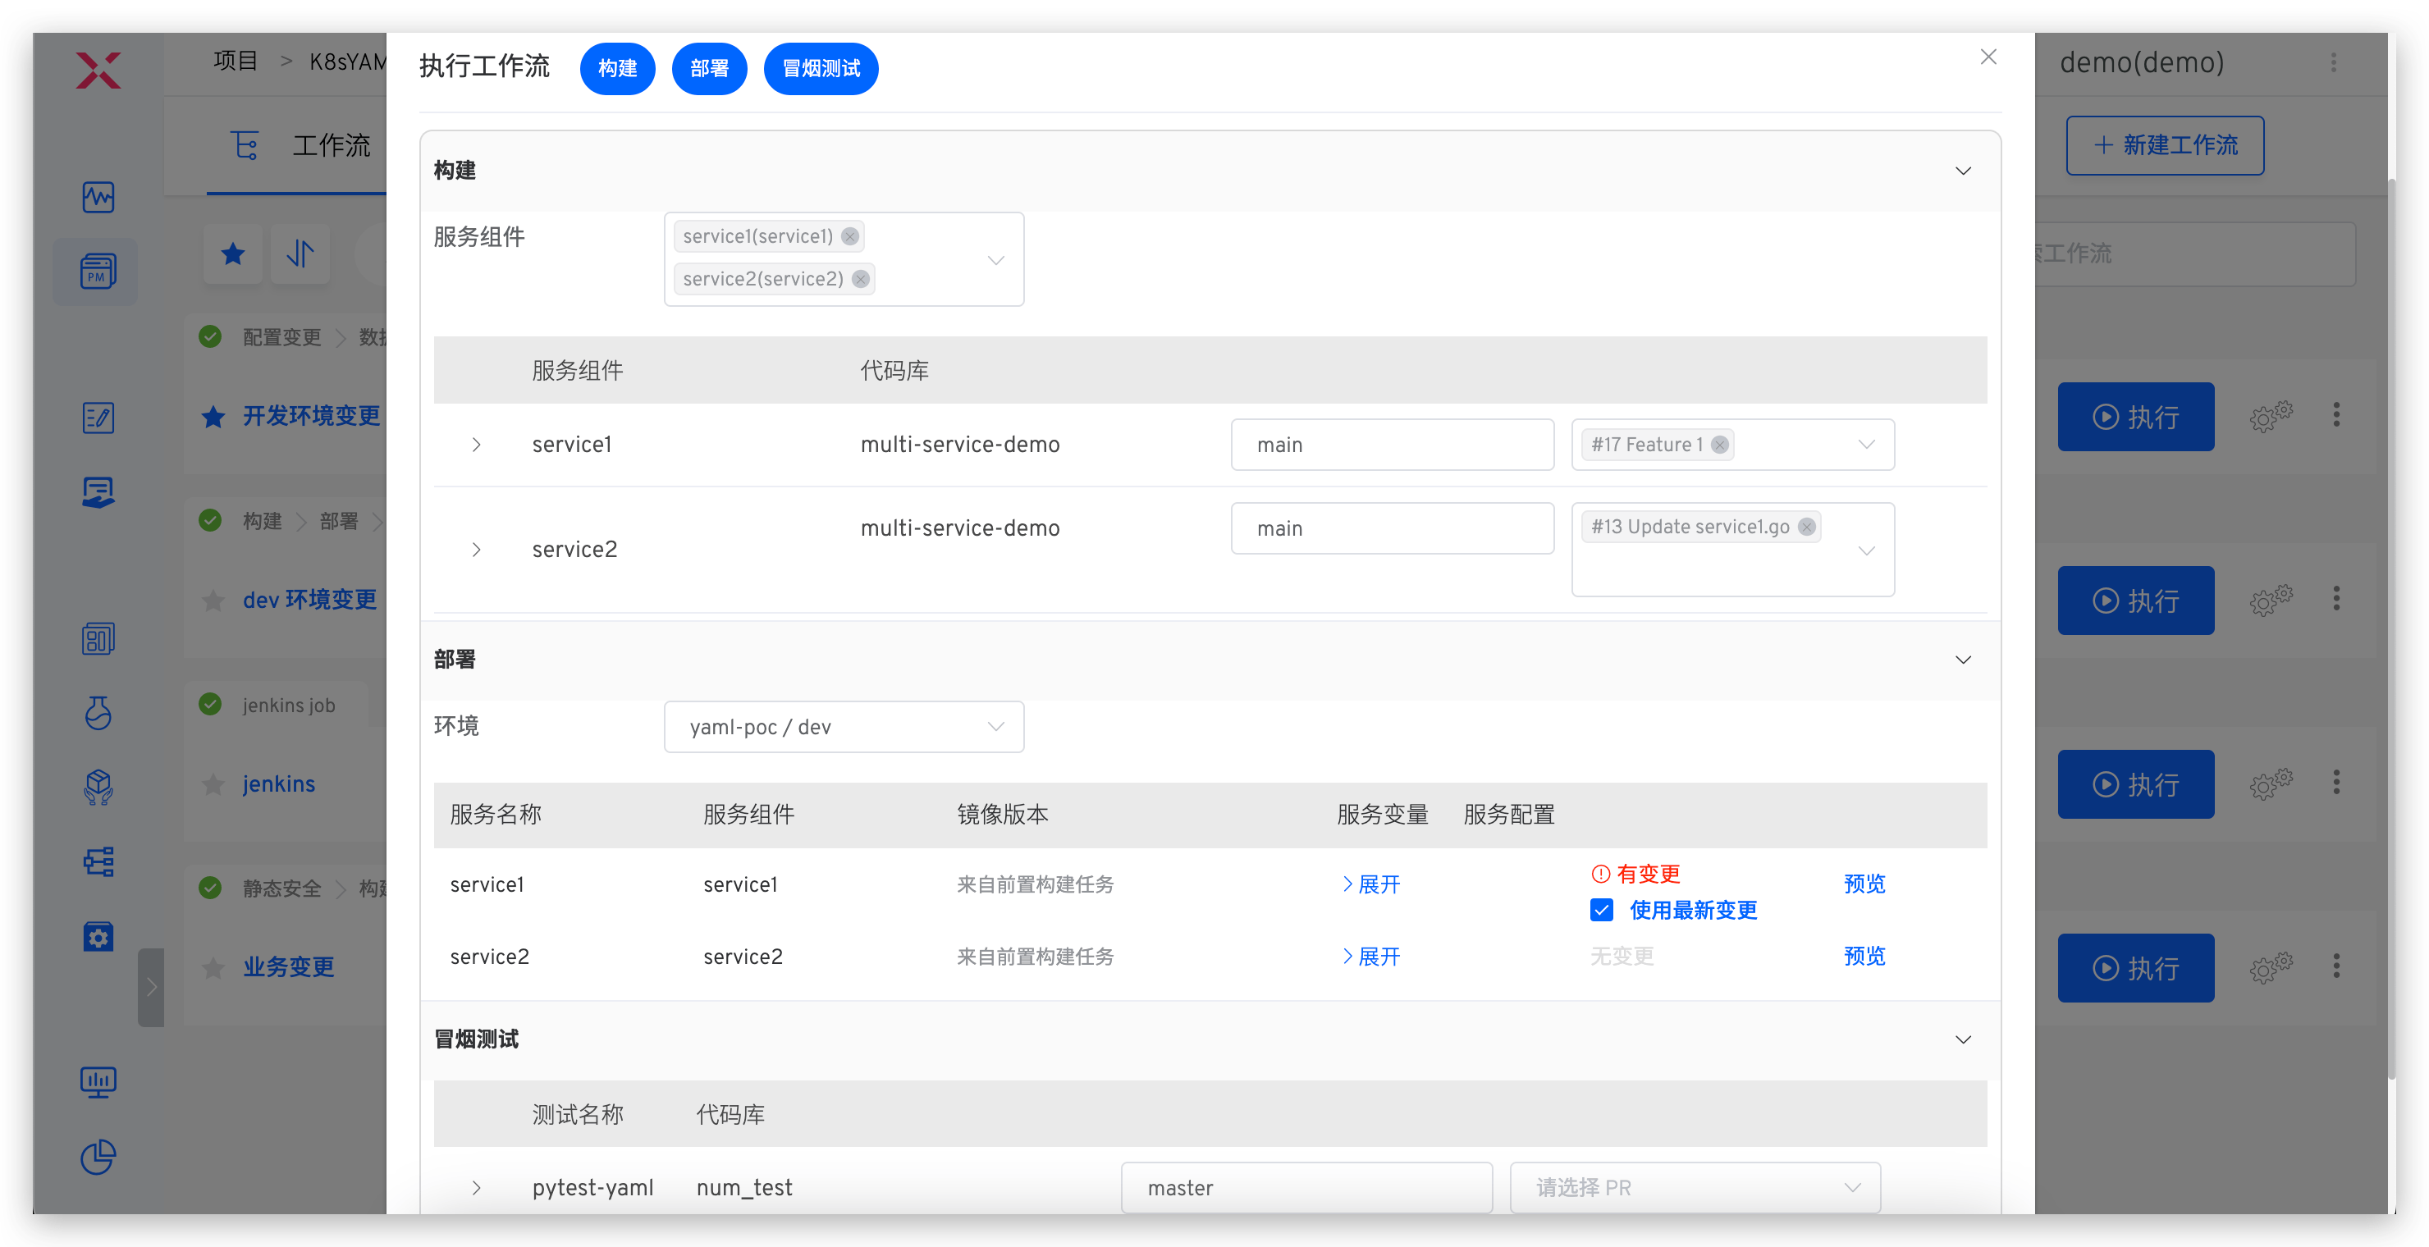The width and height of the screenshot is (2429, 1247).
Task: Click the gear settings icon beside first 执行 button
Action: 2271,416
